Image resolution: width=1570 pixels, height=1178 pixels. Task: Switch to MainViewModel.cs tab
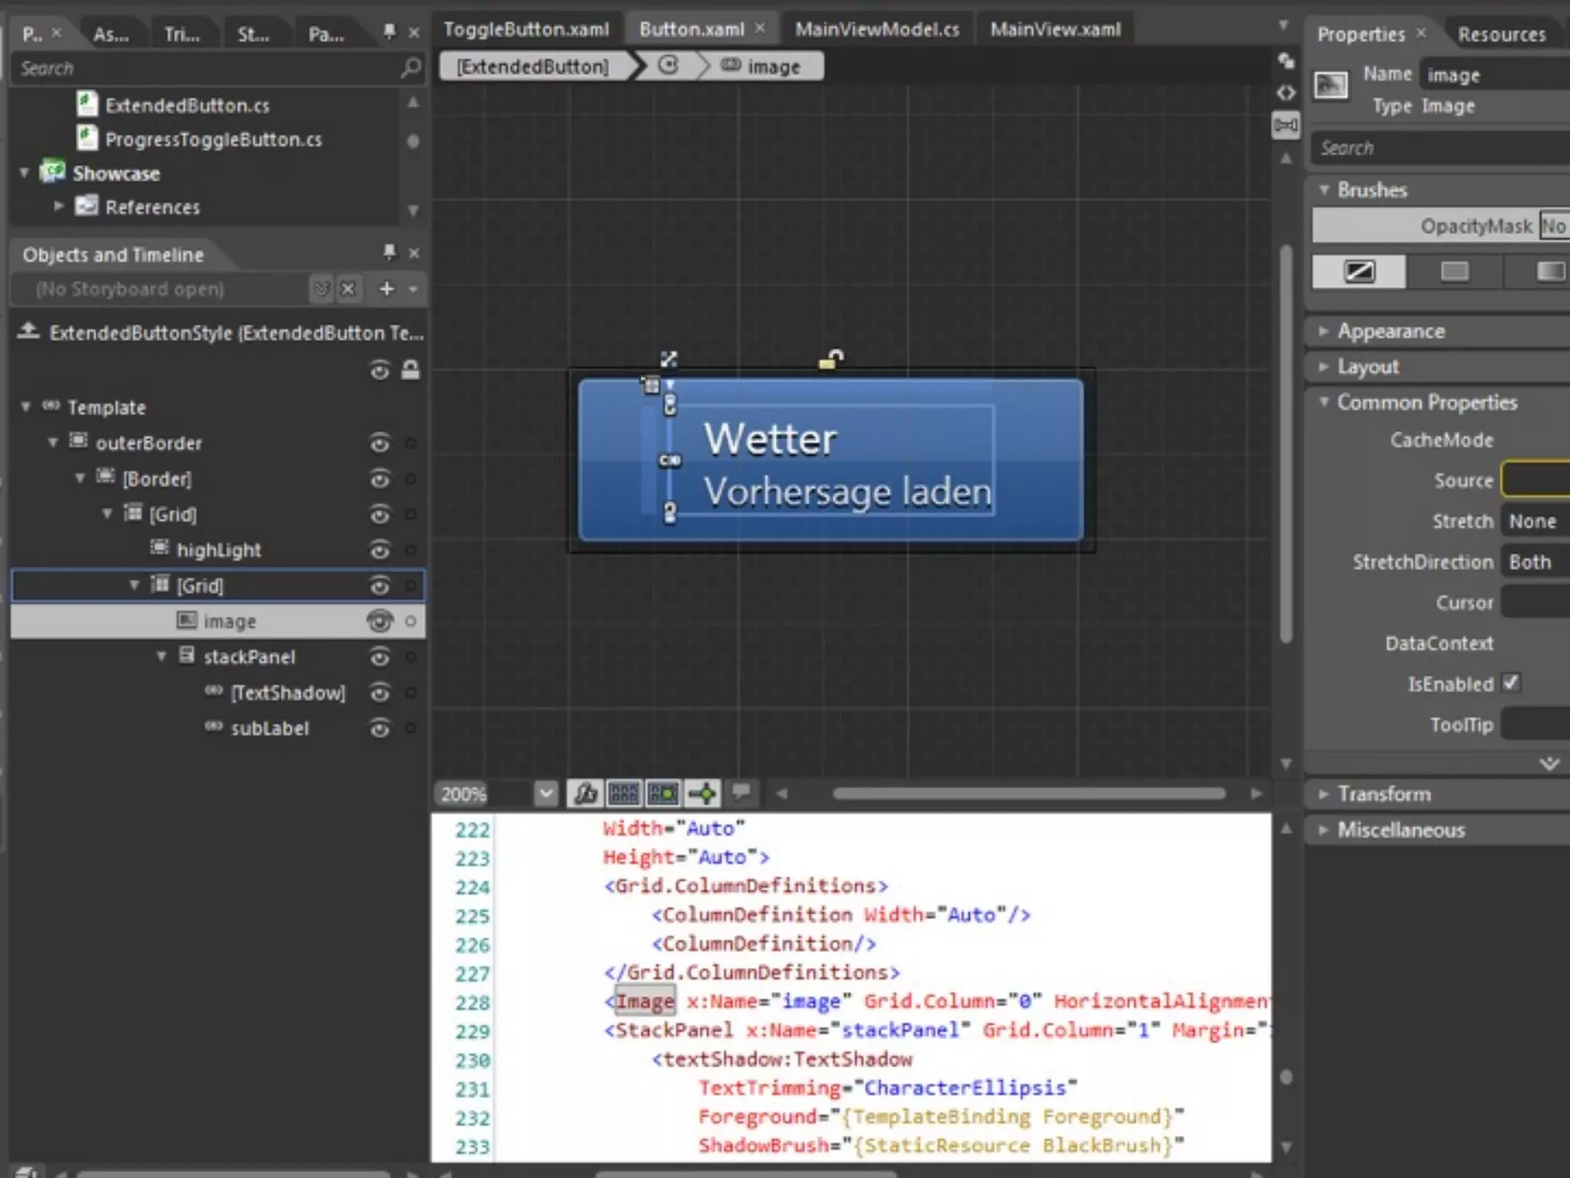click(x=876, y=29)
